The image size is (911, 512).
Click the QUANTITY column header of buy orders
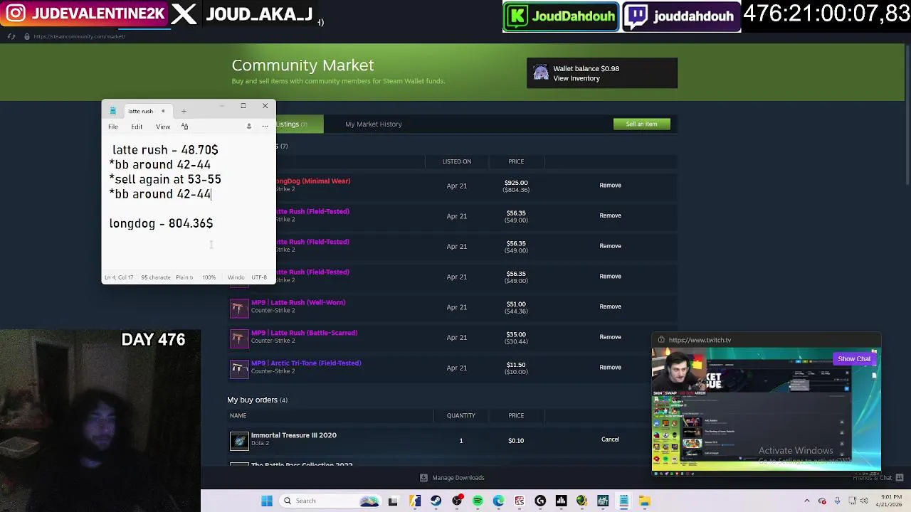click(x=461, y=415)
